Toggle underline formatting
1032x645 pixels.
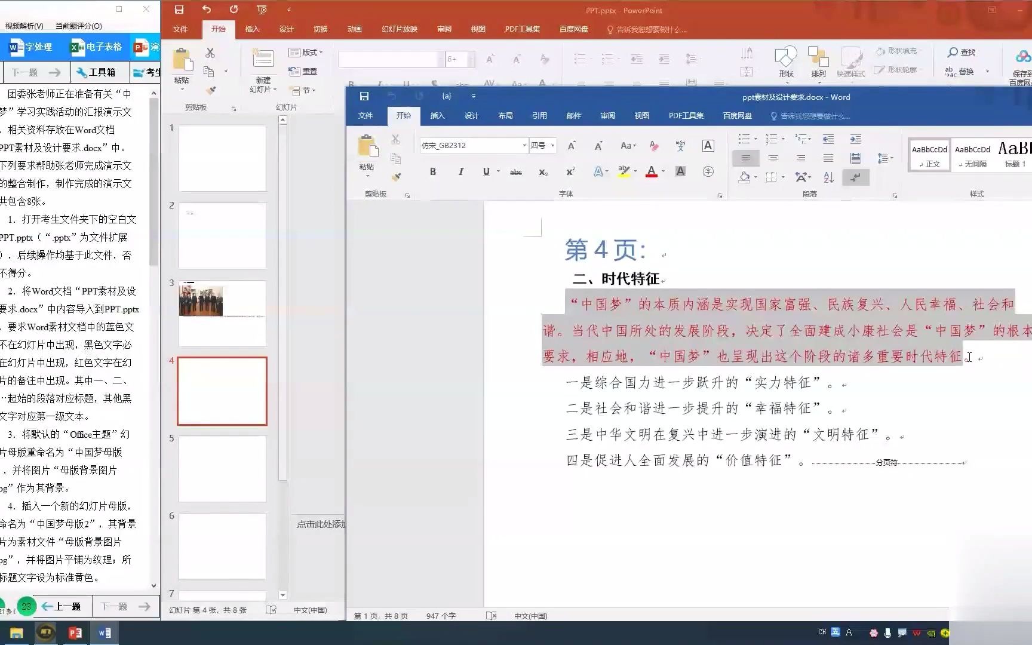(x=486, y=172)
